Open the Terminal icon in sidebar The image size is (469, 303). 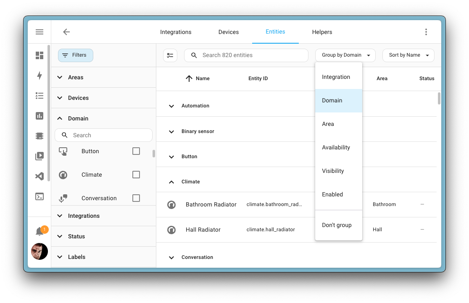tap(39, 196)
